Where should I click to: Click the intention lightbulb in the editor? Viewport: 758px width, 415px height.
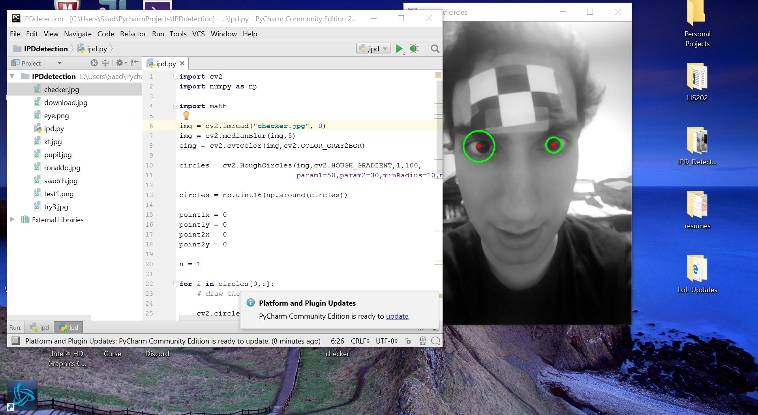186,115
